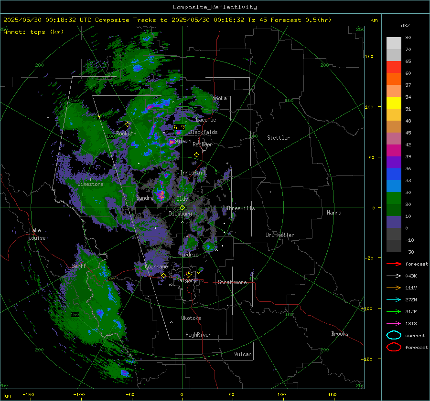
Task: Click the Ponoka city label
Action: pos(218,98)
